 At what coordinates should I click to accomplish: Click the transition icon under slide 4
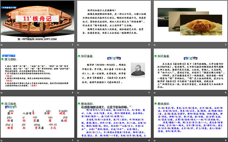pos(3,92)
